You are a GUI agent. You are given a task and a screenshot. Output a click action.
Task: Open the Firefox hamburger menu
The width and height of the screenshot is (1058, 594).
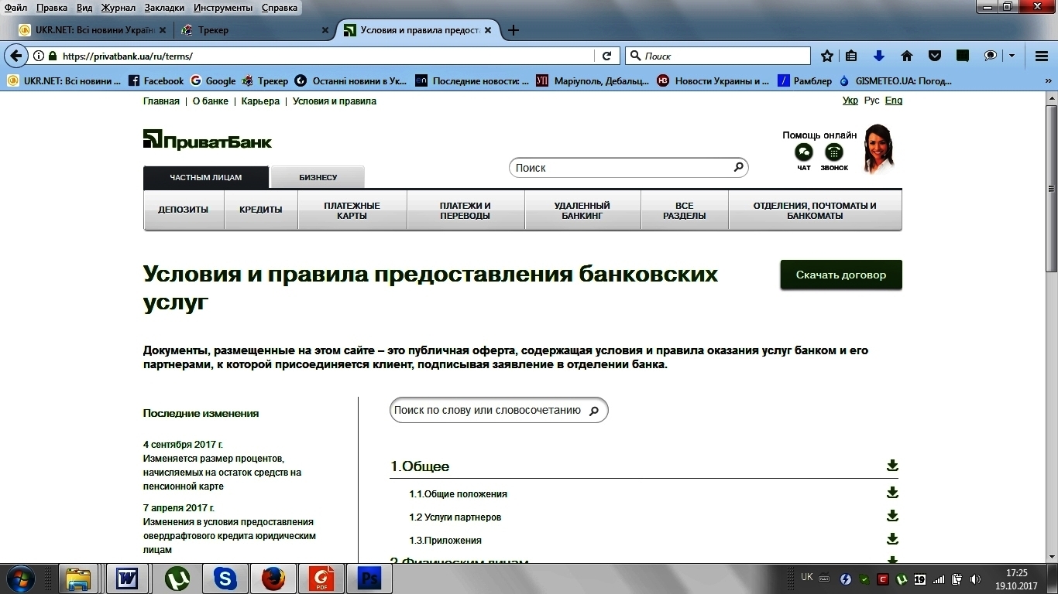coord(1042,56)
